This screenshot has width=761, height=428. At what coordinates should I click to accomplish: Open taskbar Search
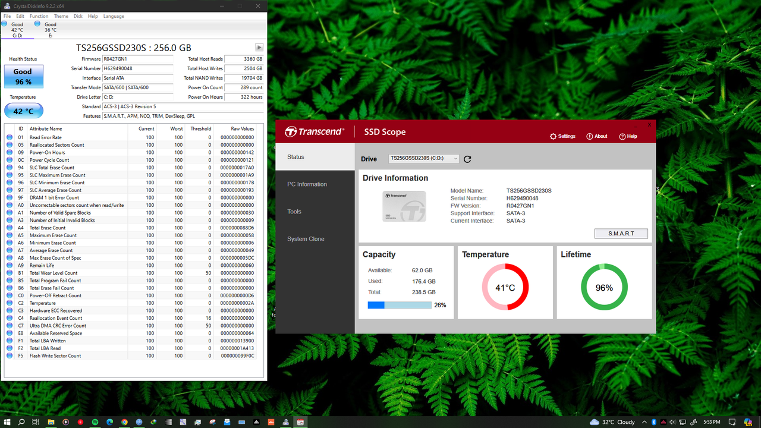pos(21,422)
